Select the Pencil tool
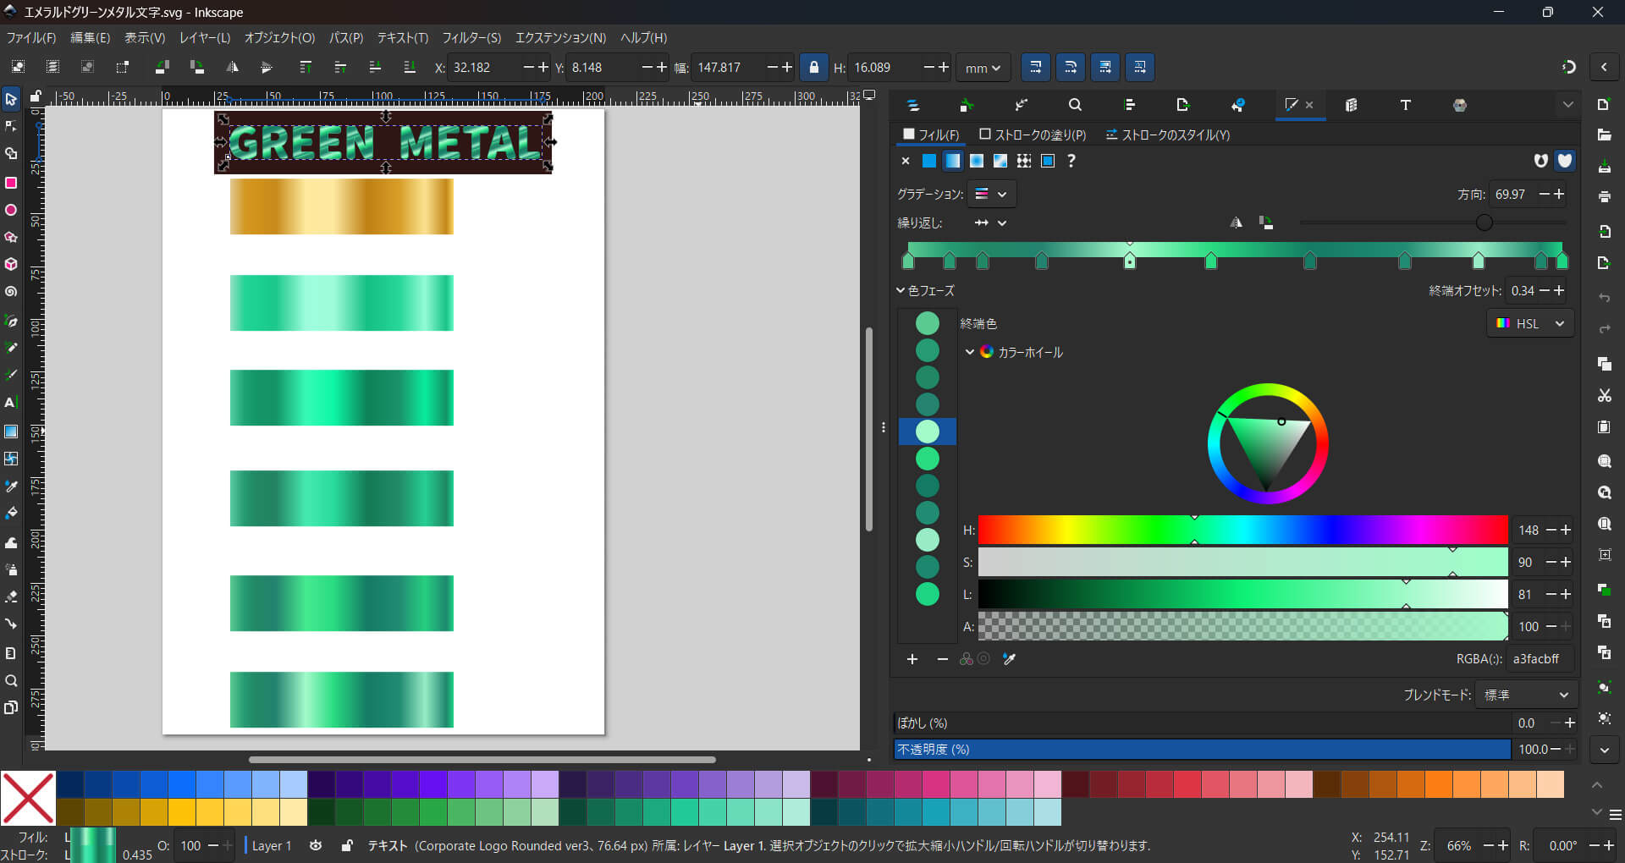Viewport: 1625px width, 863px height. coord(11,348)
